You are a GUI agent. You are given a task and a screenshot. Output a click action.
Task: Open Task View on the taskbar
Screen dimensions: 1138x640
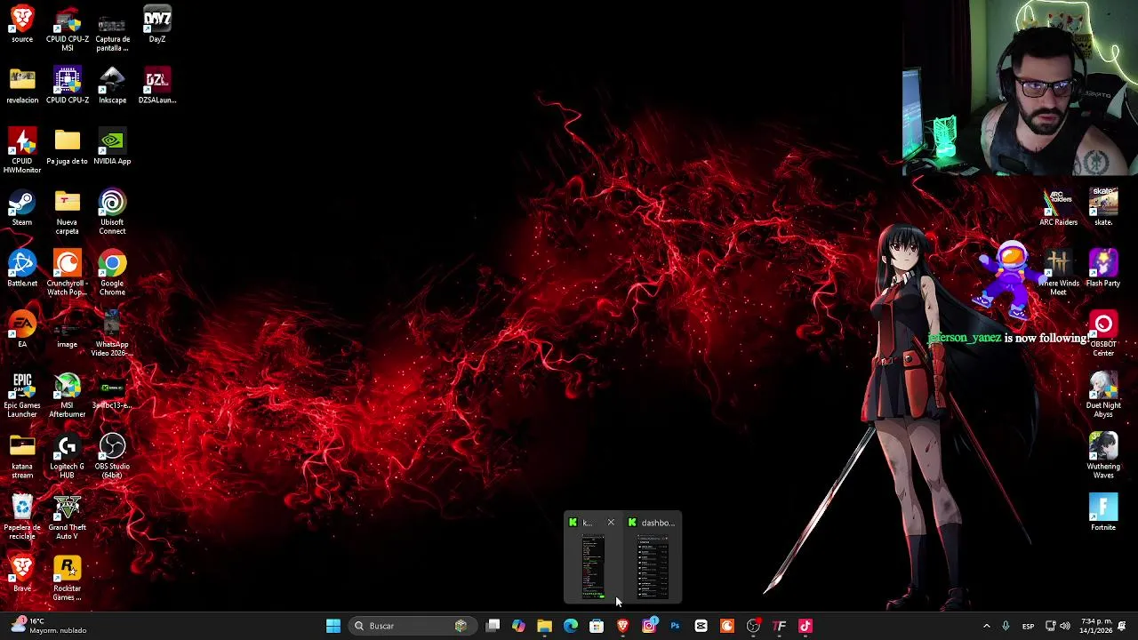pos(493,626)
